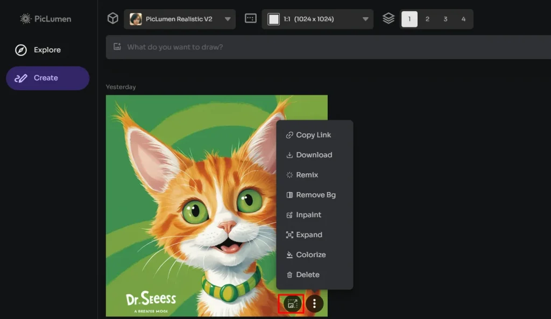This screenshot has height=319, width=551.
Task: Choose image count 4
Action: [x=463, y=18]
